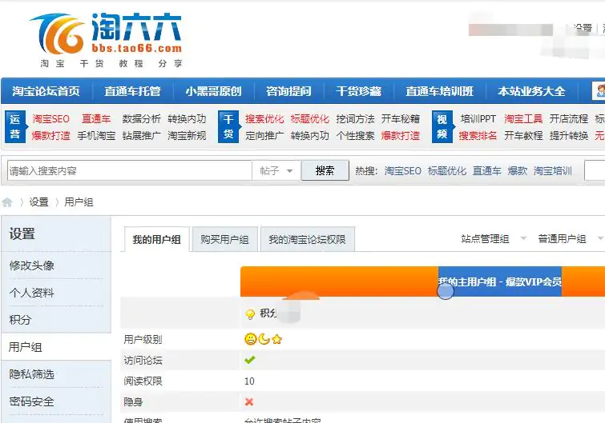Click the 搜索排名 link
605x423 pixels.
pyautogui.click(x=478, y=135)
